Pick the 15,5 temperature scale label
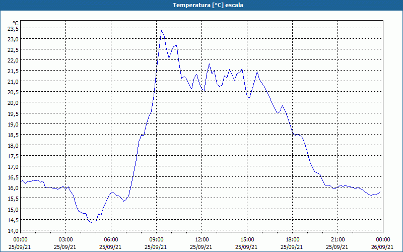The height and width of the screenshot is (252, 403). click(x=13, y=199)
